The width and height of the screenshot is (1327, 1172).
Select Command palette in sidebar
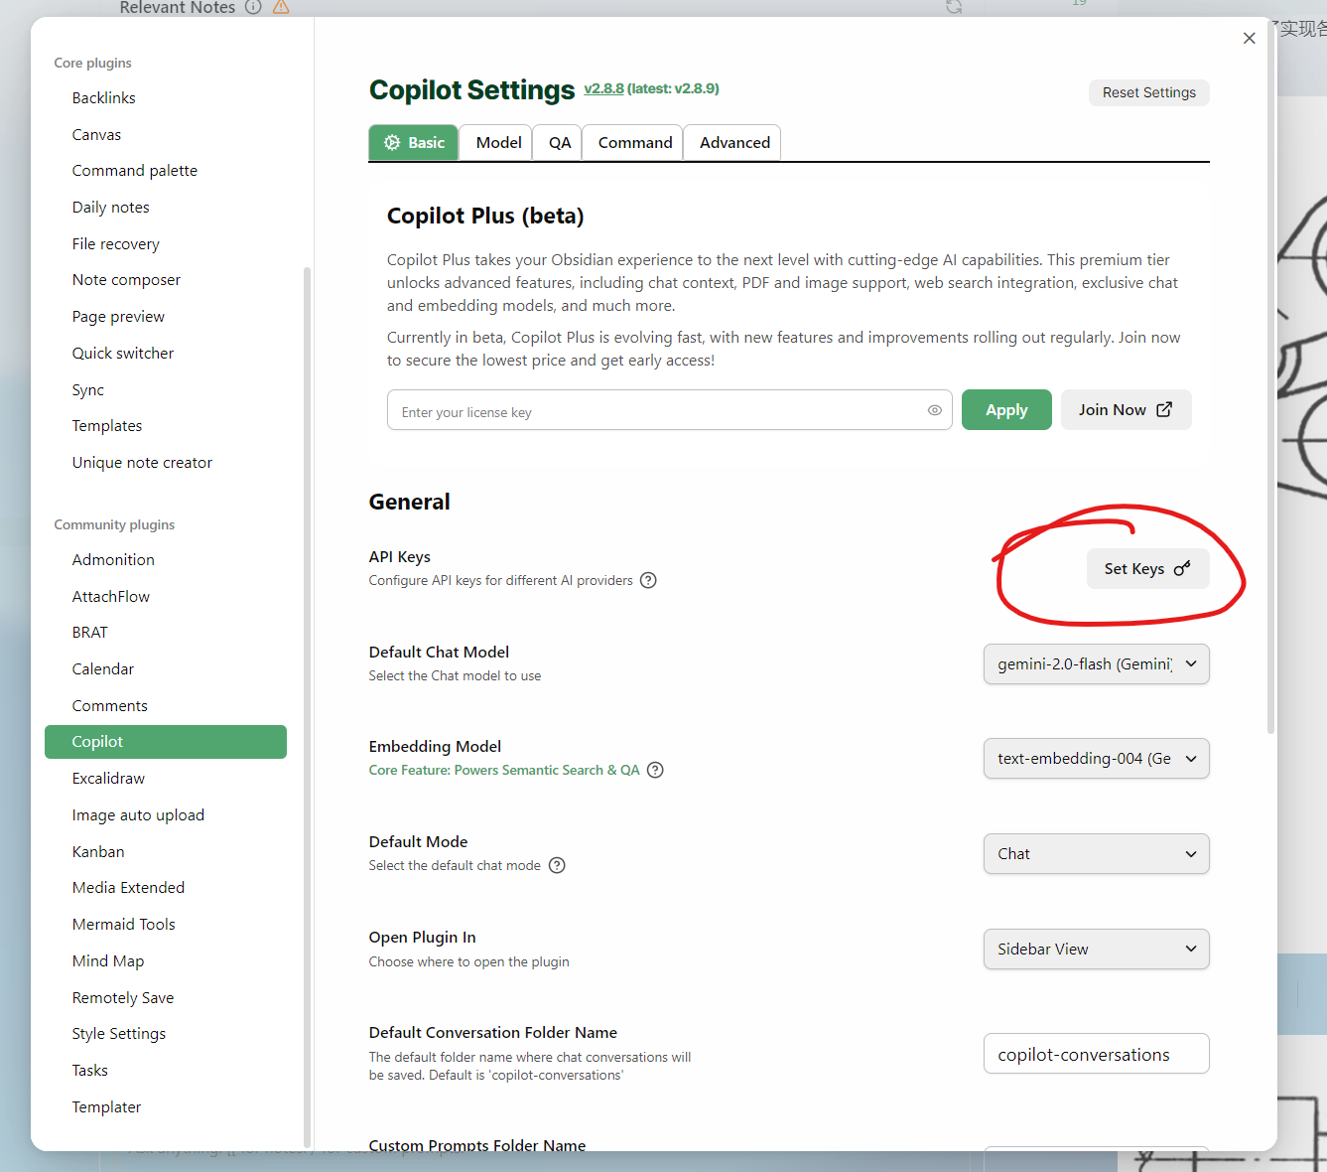pos(166,170)
